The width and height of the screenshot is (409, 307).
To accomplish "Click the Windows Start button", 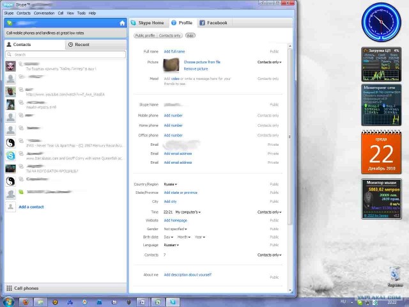I will (8, 302).
